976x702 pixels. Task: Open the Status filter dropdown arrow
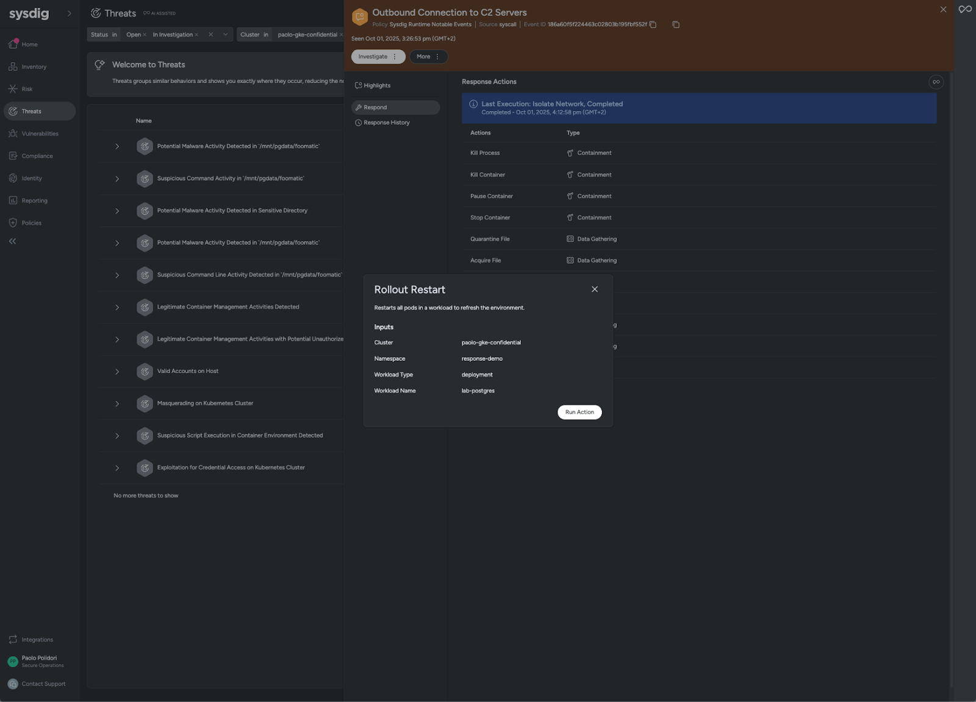click(x=225, y=35)
